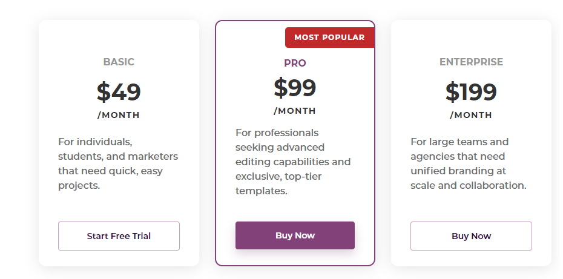Select the Enterprise plan title

(471, 62)
